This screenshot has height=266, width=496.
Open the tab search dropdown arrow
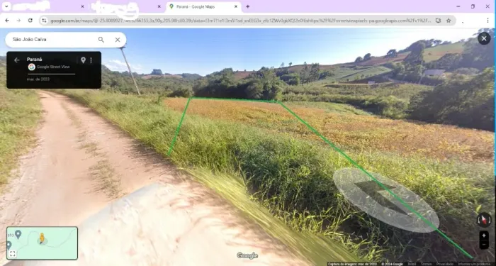6,6
